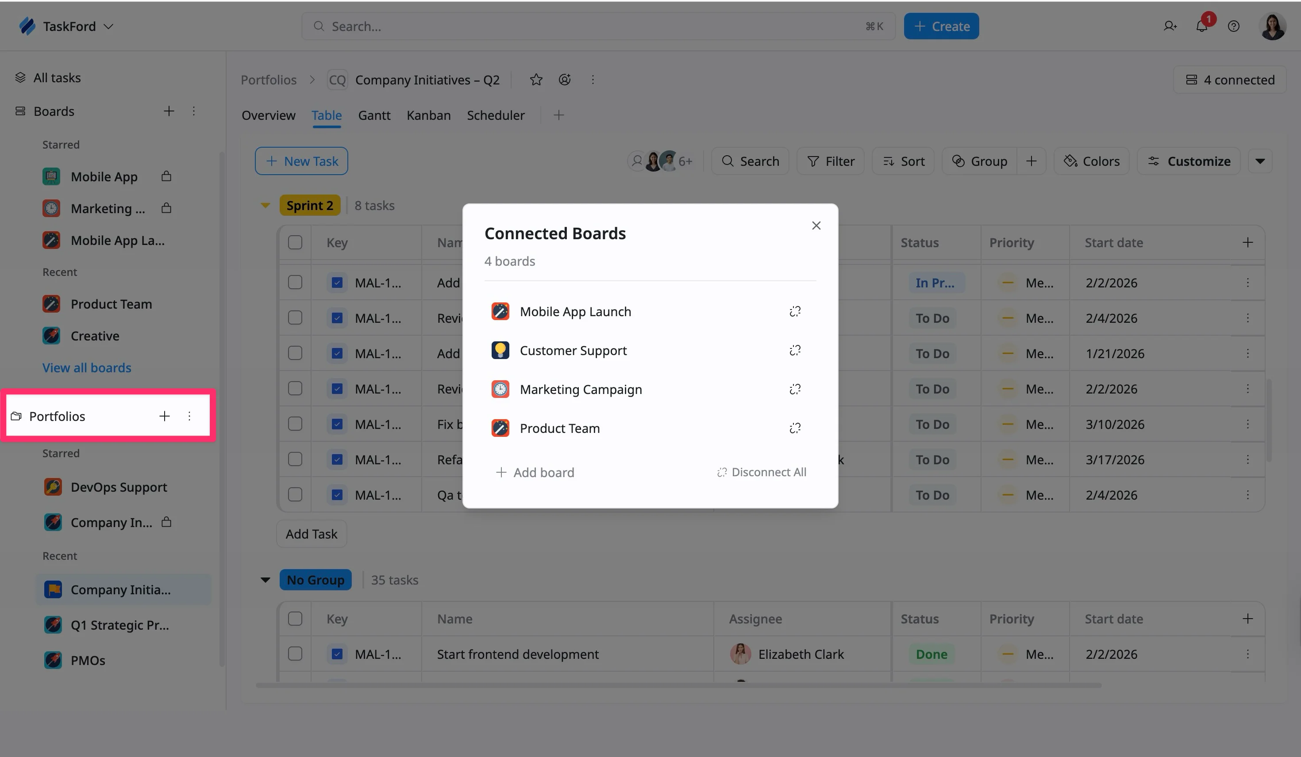Click the notifications bell icon

click(x=1202, y=27)
